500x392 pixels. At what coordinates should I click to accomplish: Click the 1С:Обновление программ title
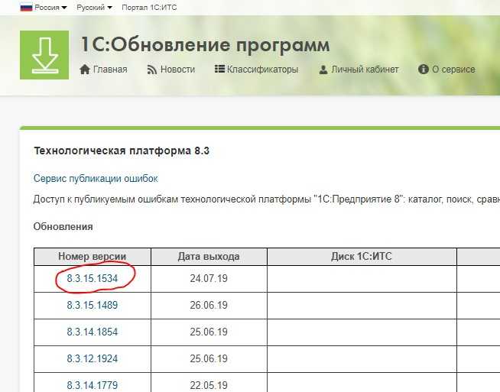[x=205, y=44]
